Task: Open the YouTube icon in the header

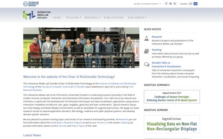Action: (170, 4)
